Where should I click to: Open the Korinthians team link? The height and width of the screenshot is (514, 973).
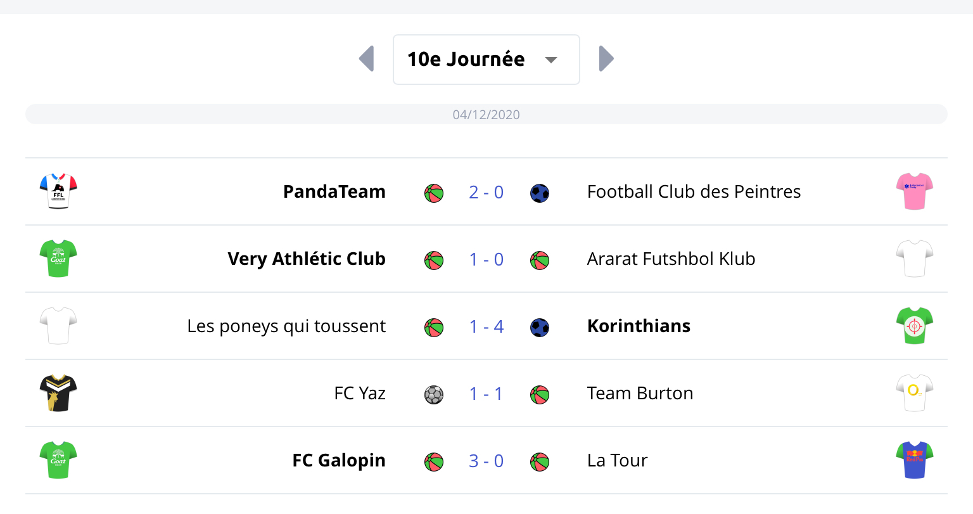coord(639,326)
